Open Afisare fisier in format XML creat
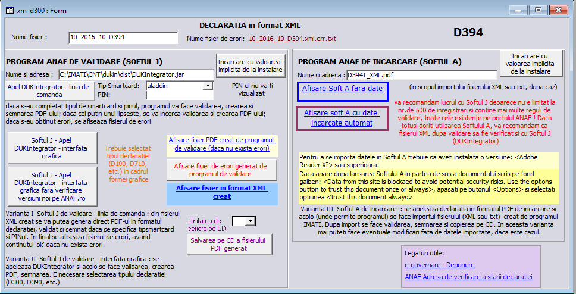Screen dimensions: 576x294 coord(222,193)
